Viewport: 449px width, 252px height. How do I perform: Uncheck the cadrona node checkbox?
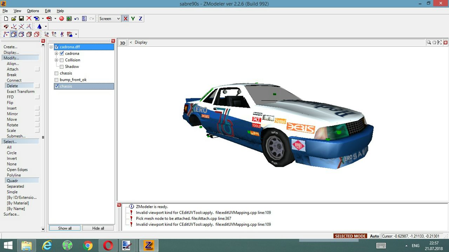(62, 54)
